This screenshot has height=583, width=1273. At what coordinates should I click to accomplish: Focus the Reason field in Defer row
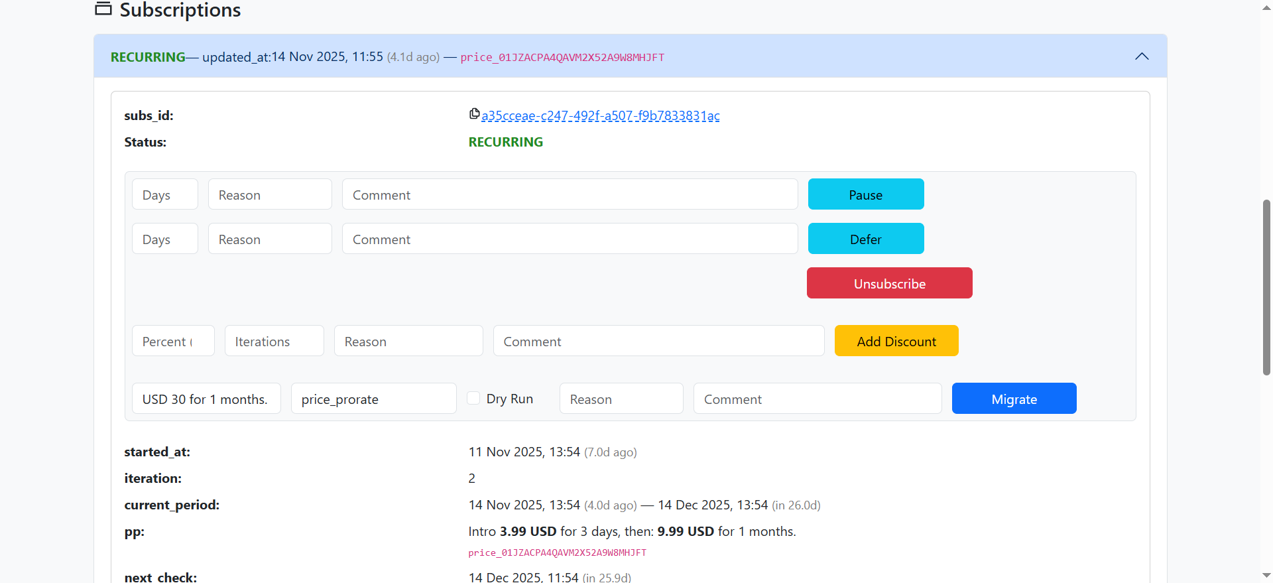270,239
